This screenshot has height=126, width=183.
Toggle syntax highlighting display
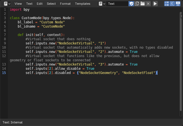point(178,4)
